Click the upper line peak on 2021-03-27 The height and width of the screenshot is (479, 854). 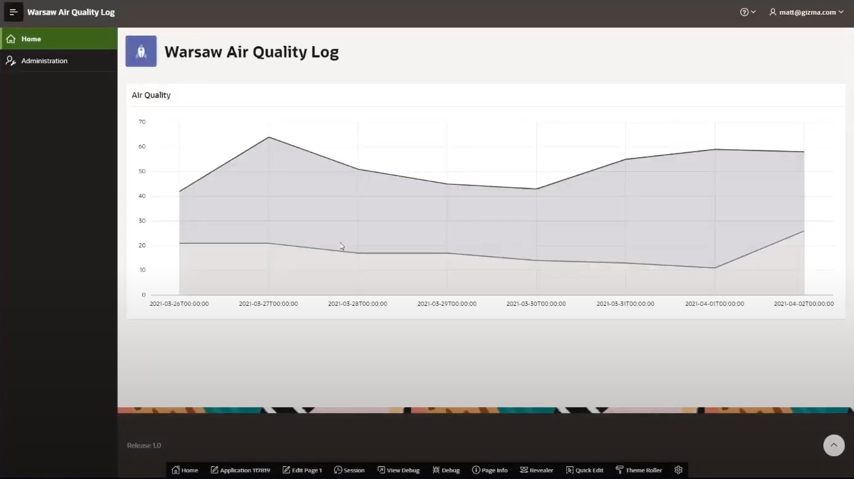coord(269,137)
